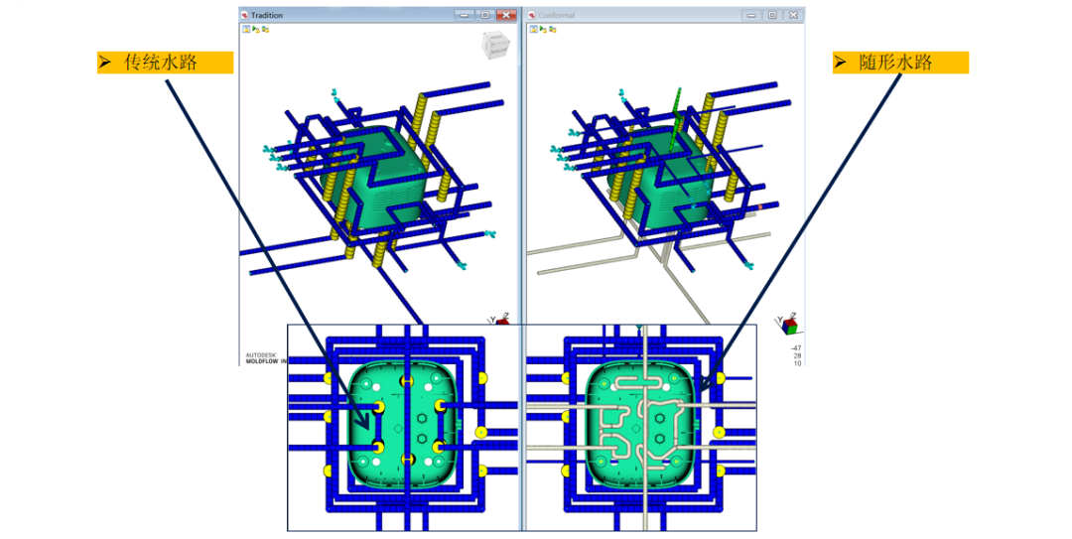The width and height of the screenshot is (1072, 539).
Task: Click the bottom-left traditional cooling top-view image
Action: [x=405, y=427]
